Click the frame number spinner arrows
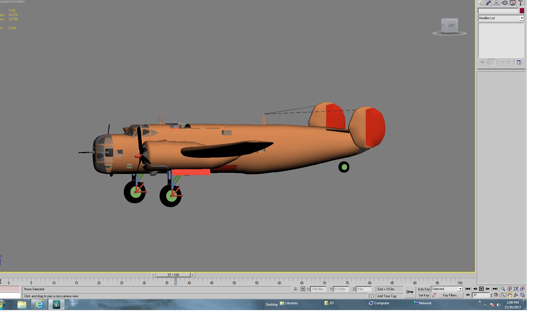 click(491, 295)
